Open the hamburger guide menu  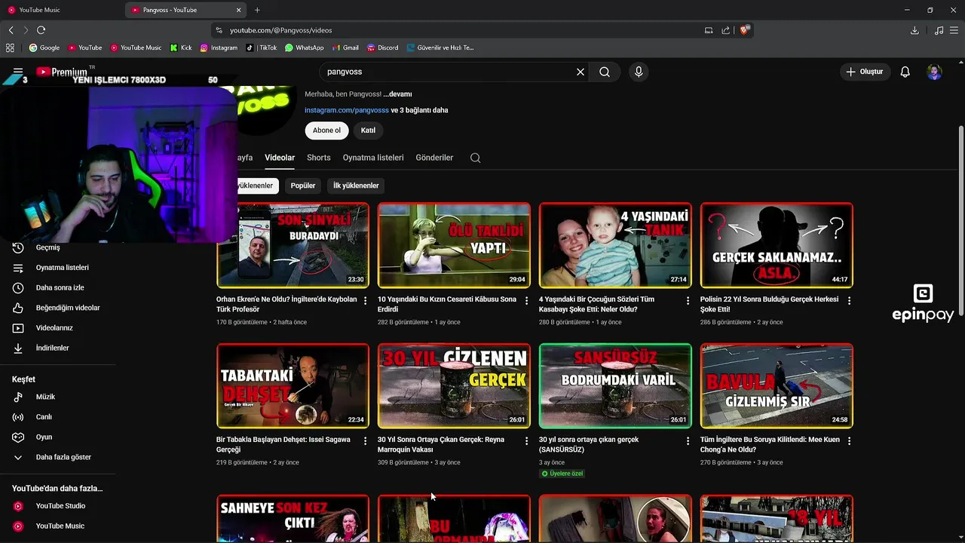coord(18,72)
